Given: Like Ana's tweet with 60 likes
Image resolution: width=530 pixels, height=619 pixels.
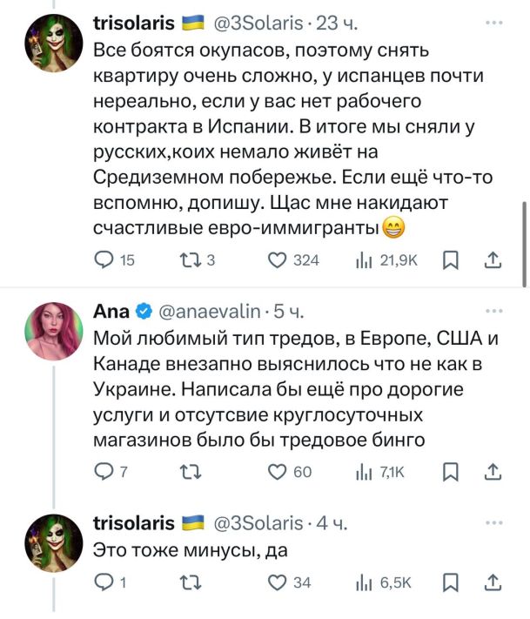Looking at the screenshot, I should point(277,471).
